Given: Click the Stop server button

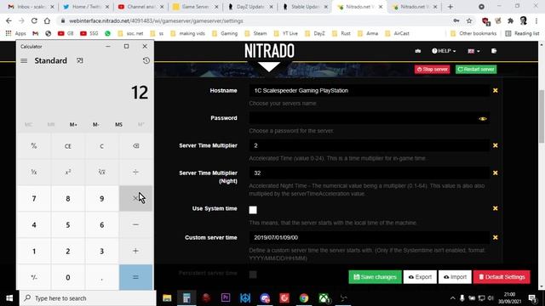Looking at the screenshot, I should tap(432, 70).
